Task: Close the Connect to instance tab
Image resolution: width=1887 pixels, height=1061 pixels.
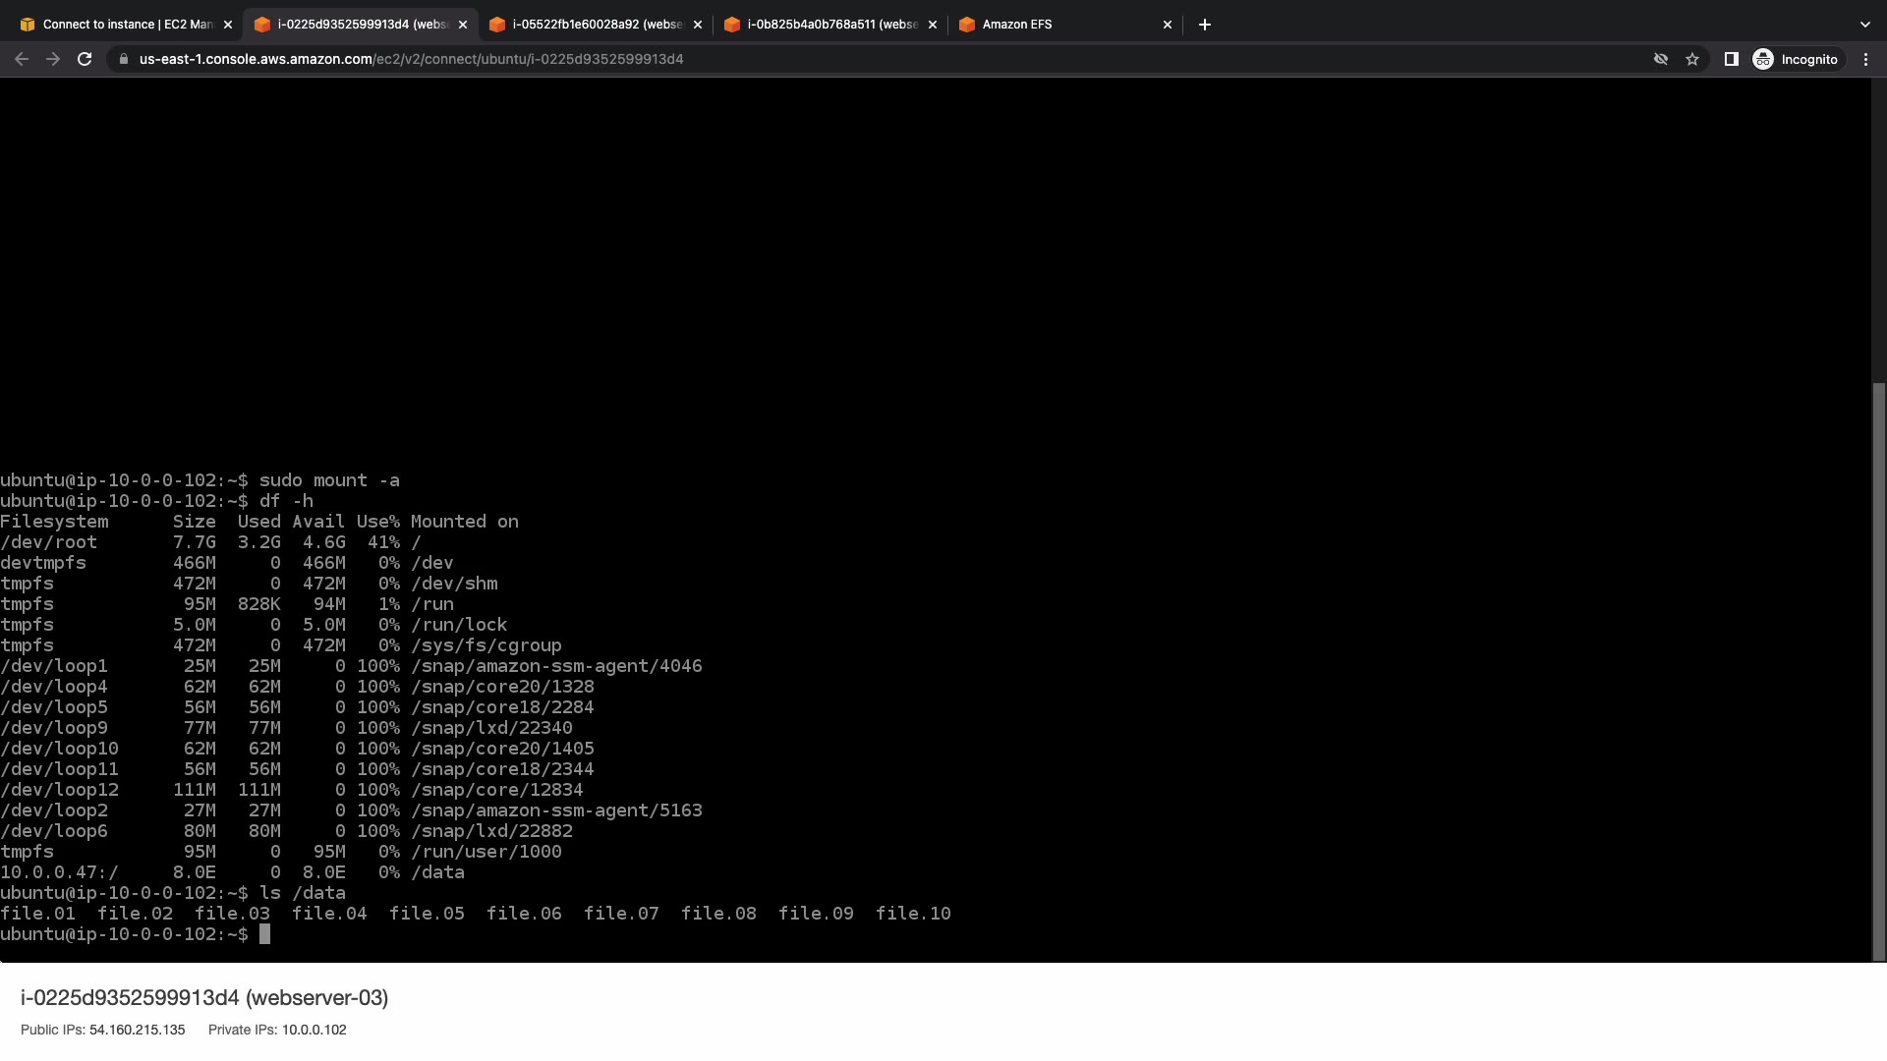Action: click(228, 25)
